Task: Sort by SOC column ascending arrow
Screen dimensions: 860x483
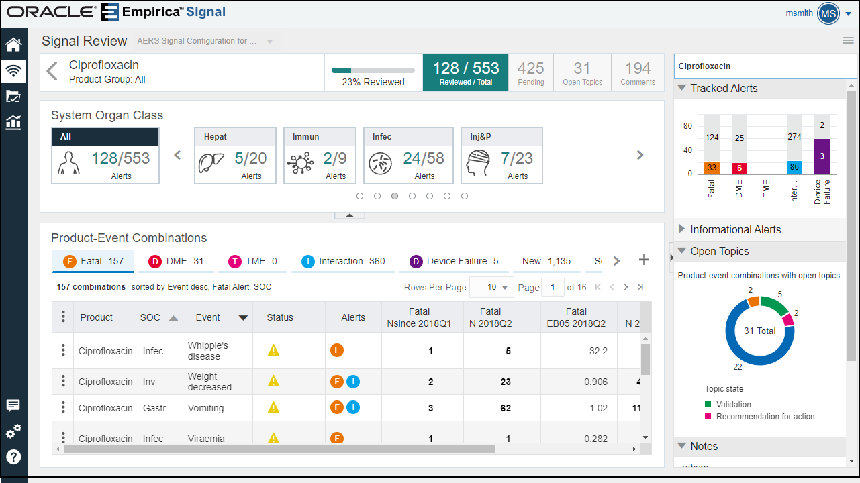Action: 173,318
